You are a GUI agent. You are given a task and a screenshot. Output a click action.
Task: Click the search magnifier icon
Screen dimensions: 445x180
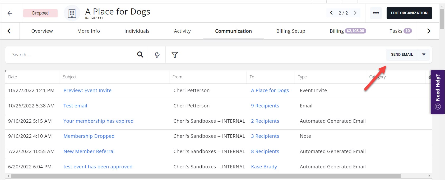140,55
